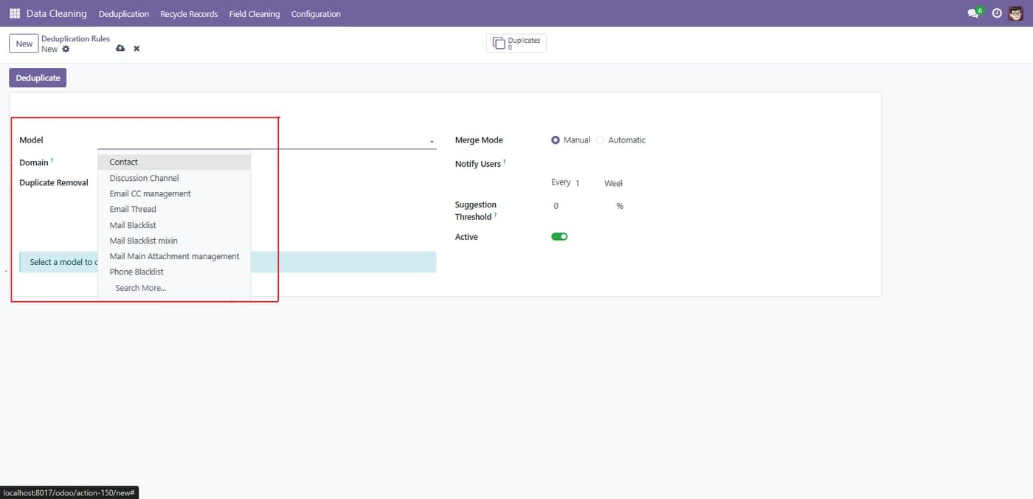
Task: Open the Deduplication menu
Action: point(124,14)
